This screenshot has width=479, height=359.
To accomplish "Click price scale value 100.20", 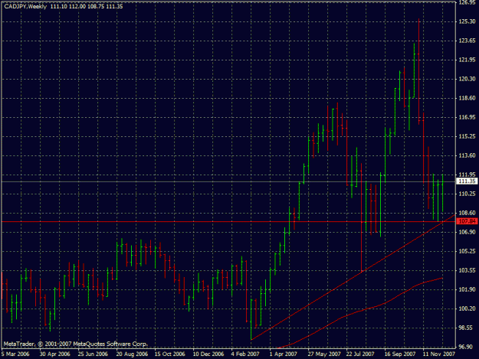I will point(468,308).
